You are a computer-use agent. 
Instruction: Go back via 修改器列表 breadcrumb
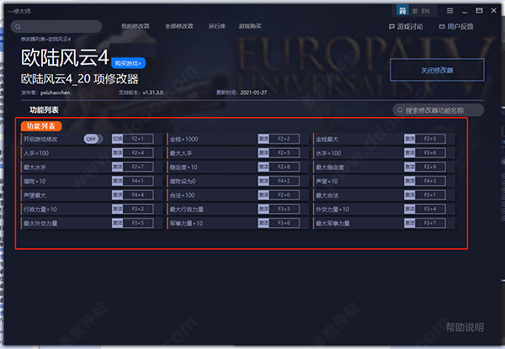33,40
